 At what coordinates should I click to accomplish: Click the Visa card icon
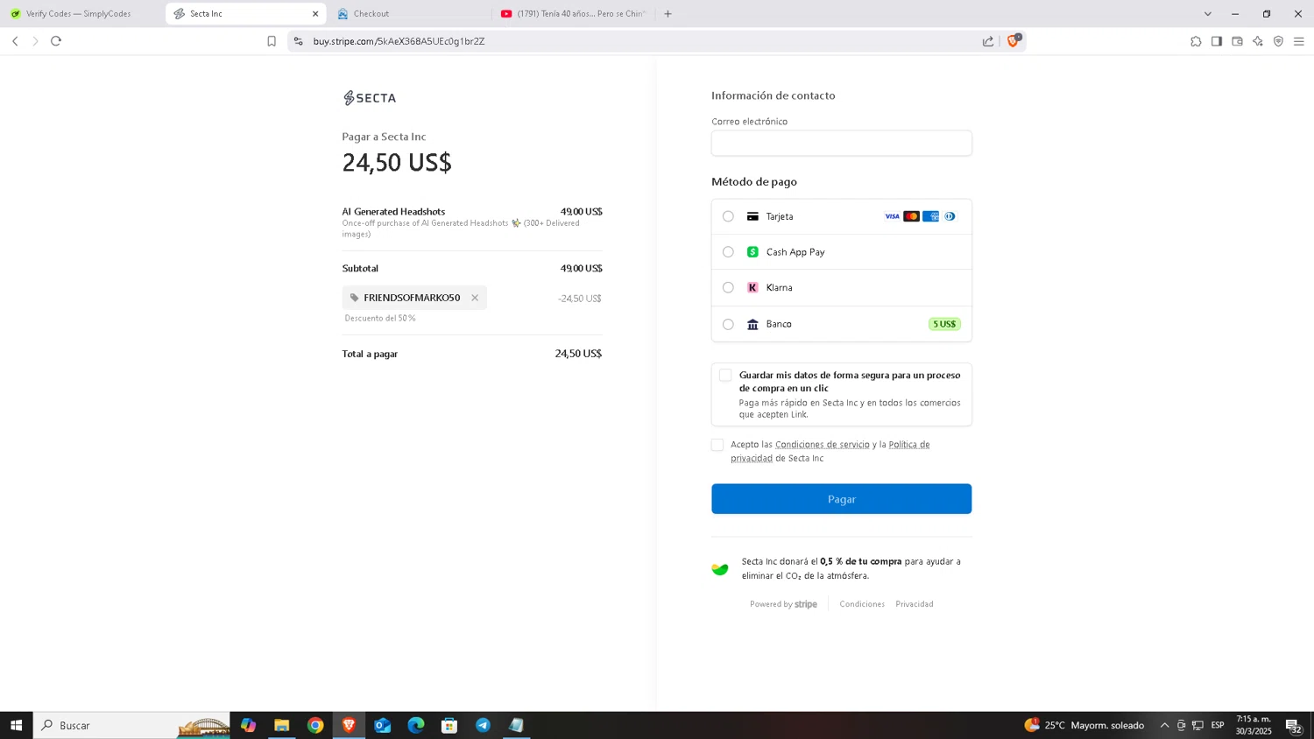[x=892, y=216]
